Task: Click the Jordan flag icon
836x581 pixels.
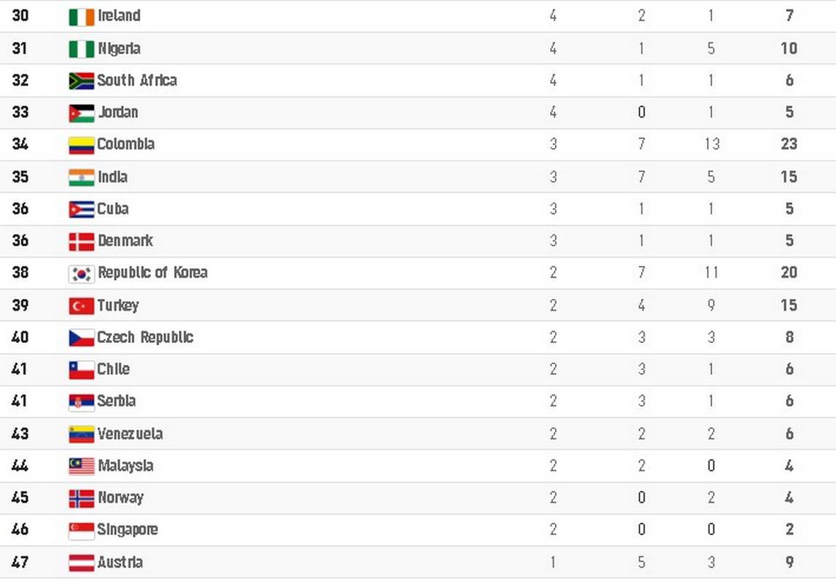Action: tap(81, 114)
